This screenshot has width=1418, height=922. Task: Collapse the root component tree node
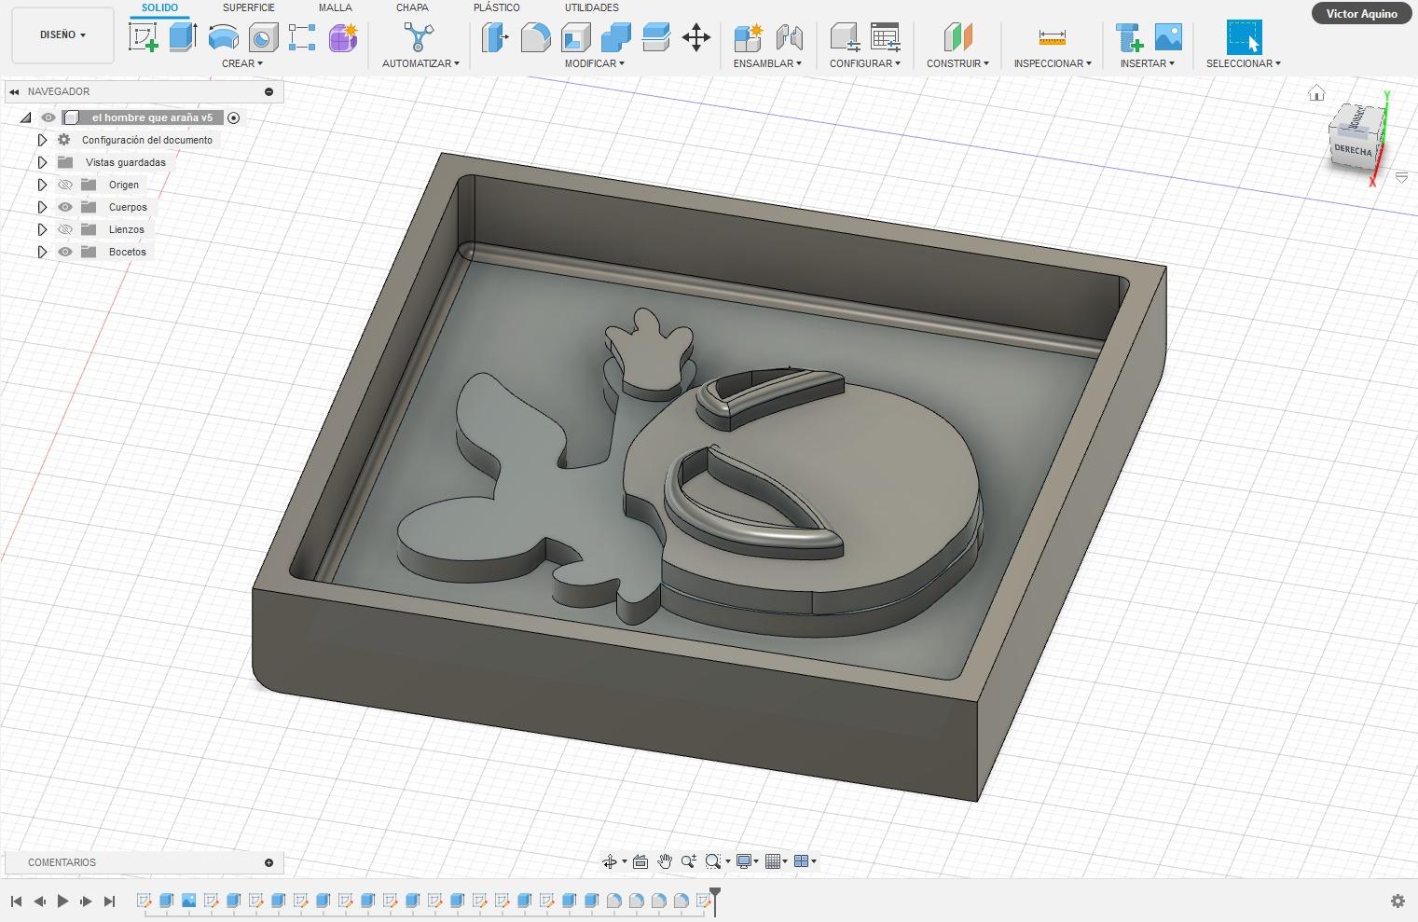click(26, 117)
